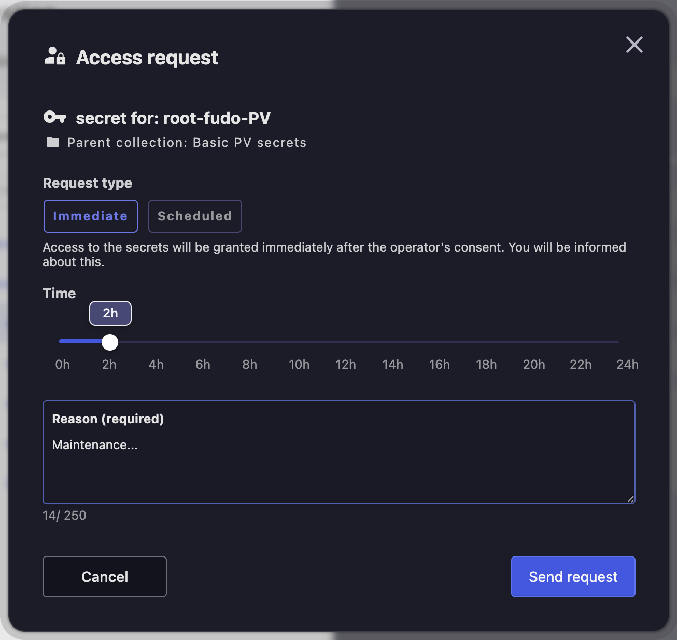
Task: Click the 6h tick label
Action: pyautogui.click(x=203, y=365)
